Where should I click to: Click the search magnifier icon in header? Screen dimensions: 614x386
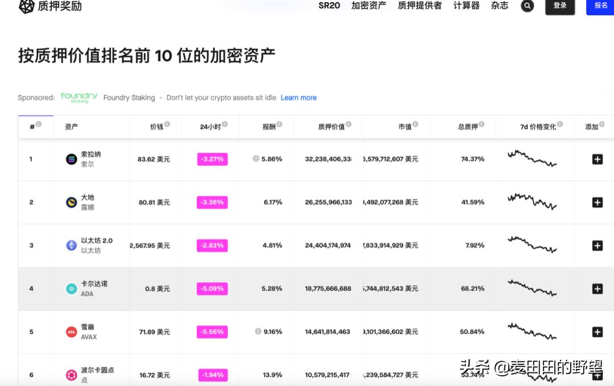click(x=527, y=6)
